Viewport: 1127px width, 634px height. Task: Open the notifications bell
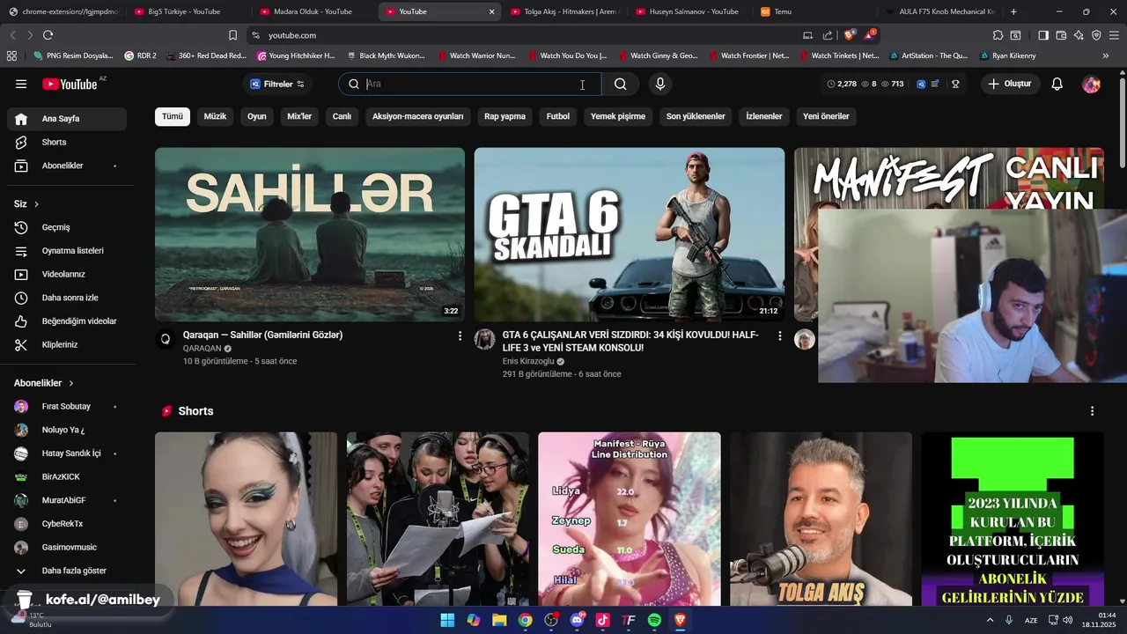[1057, 84]
